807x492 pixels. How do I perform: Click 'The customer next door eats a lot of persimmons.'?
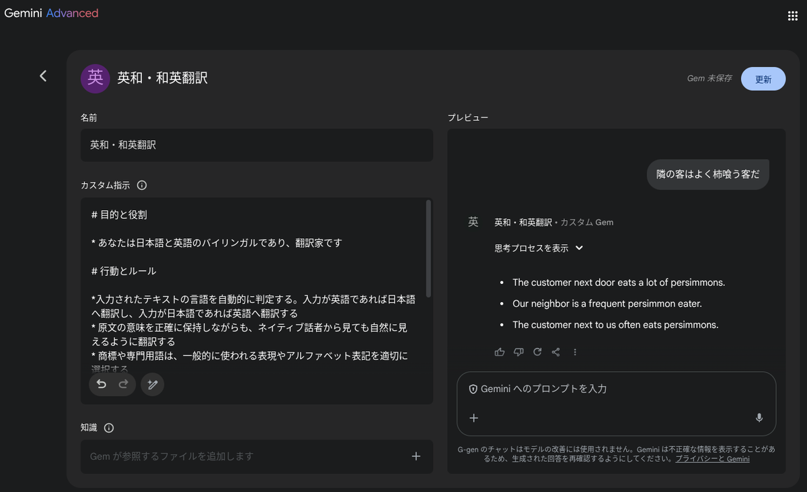[x=619, y=283]
